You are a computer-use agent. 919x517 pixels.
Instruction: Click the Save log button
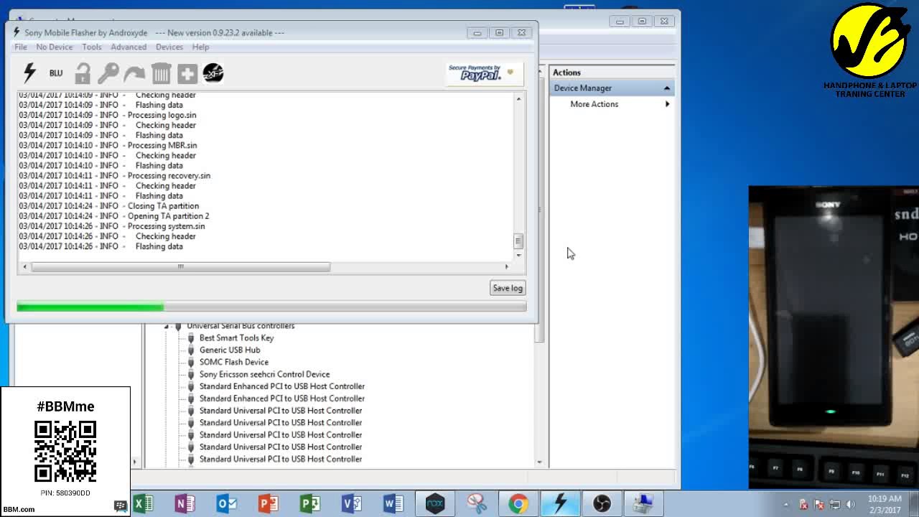508,288
